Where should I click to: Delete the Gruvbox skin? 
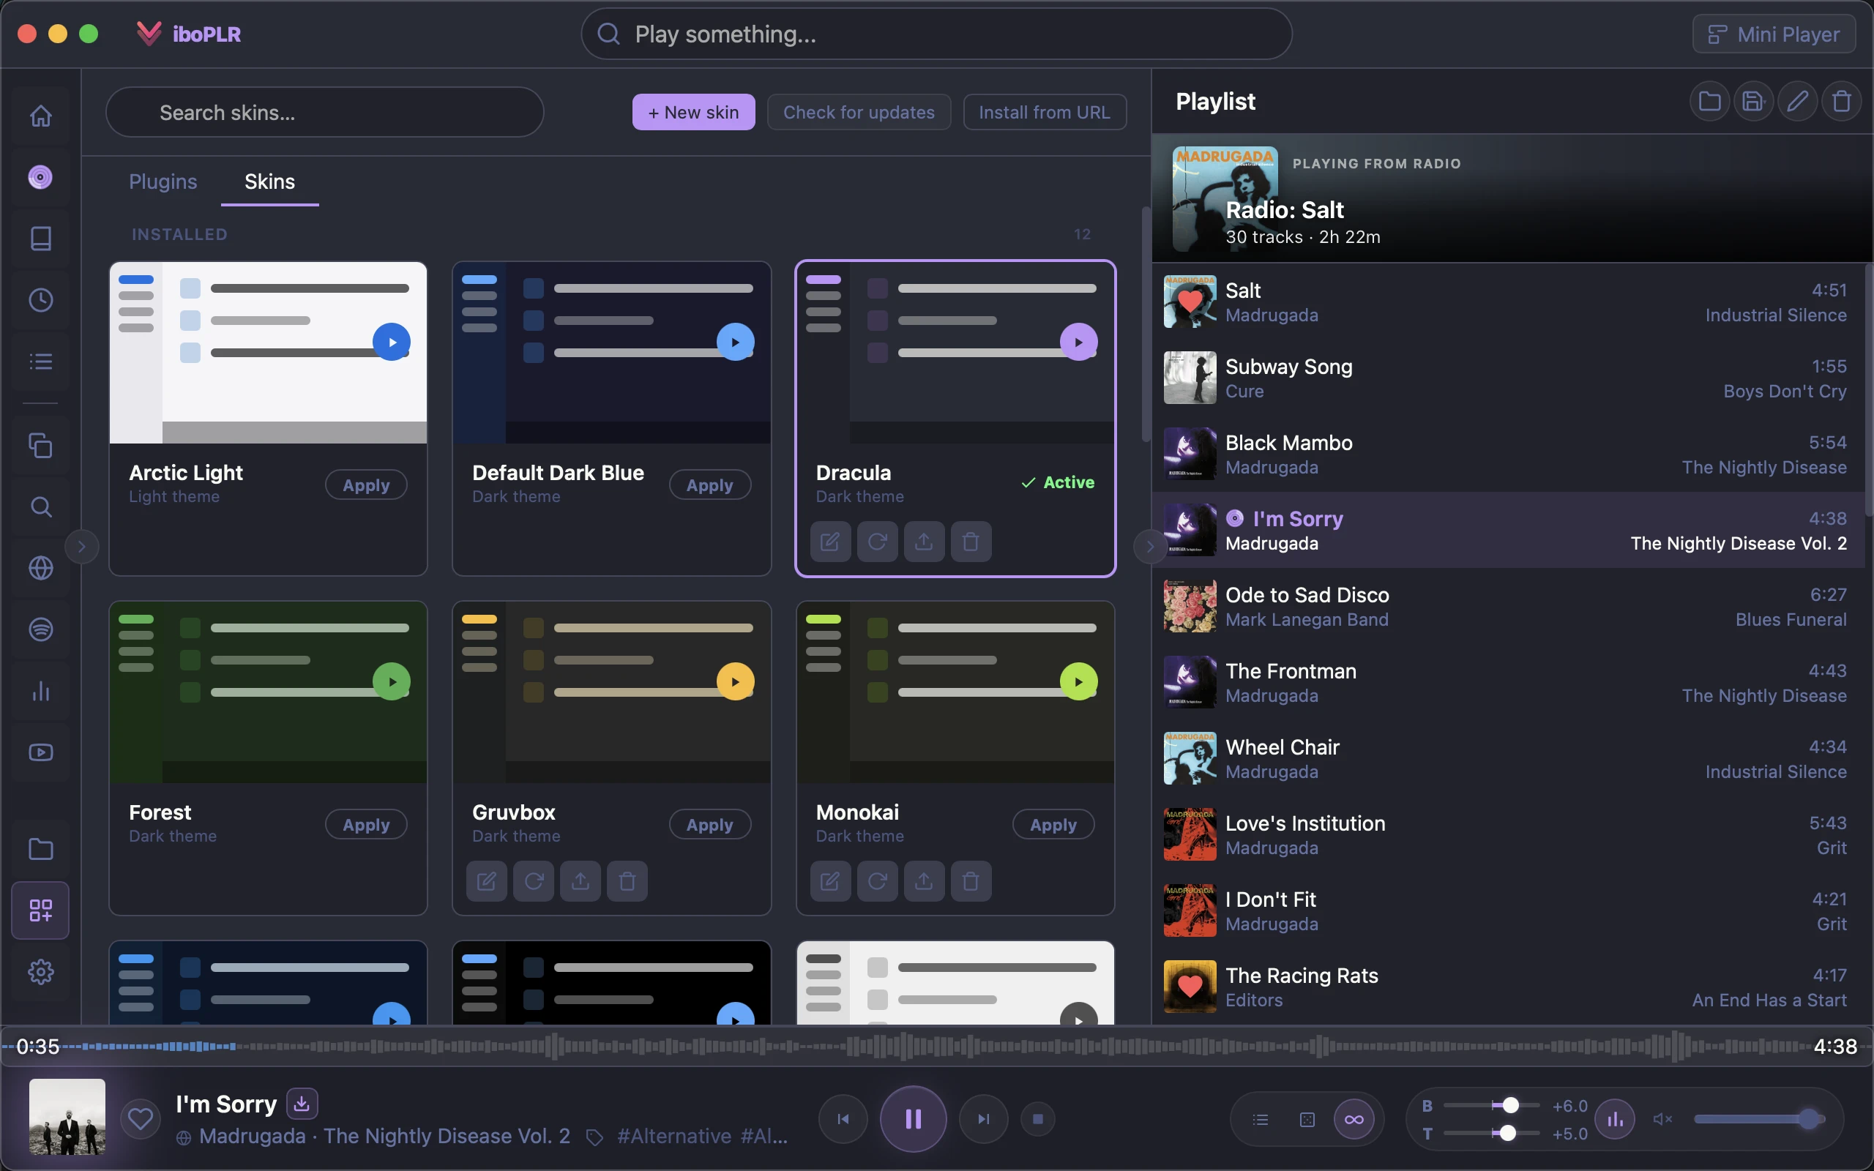[627, 880]
